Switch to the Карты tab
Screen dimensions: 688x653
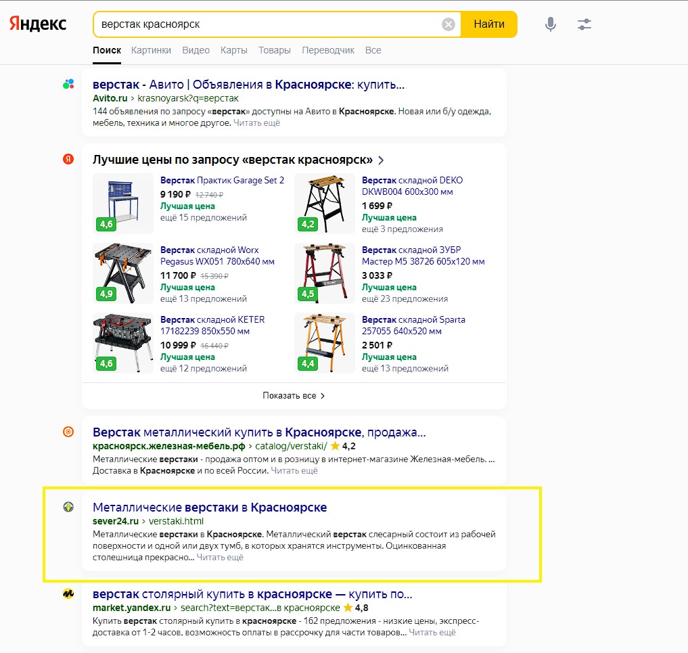(234, 50)
